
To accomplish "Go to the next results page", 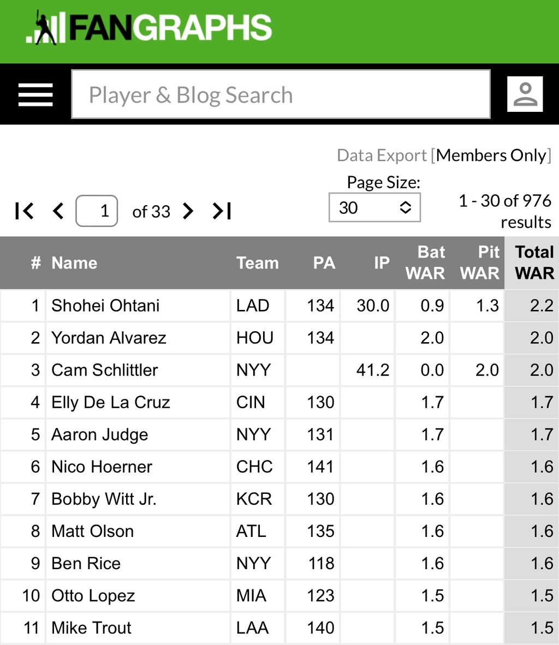I will (x=188, y=211).
